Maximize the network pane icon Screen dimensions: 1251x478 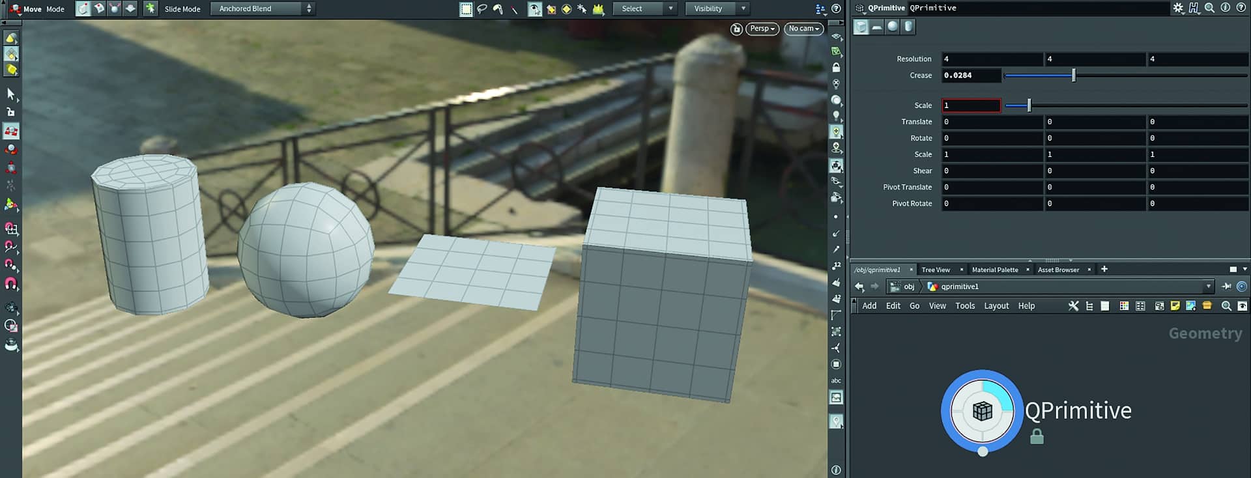click(x=1233, y=269)
